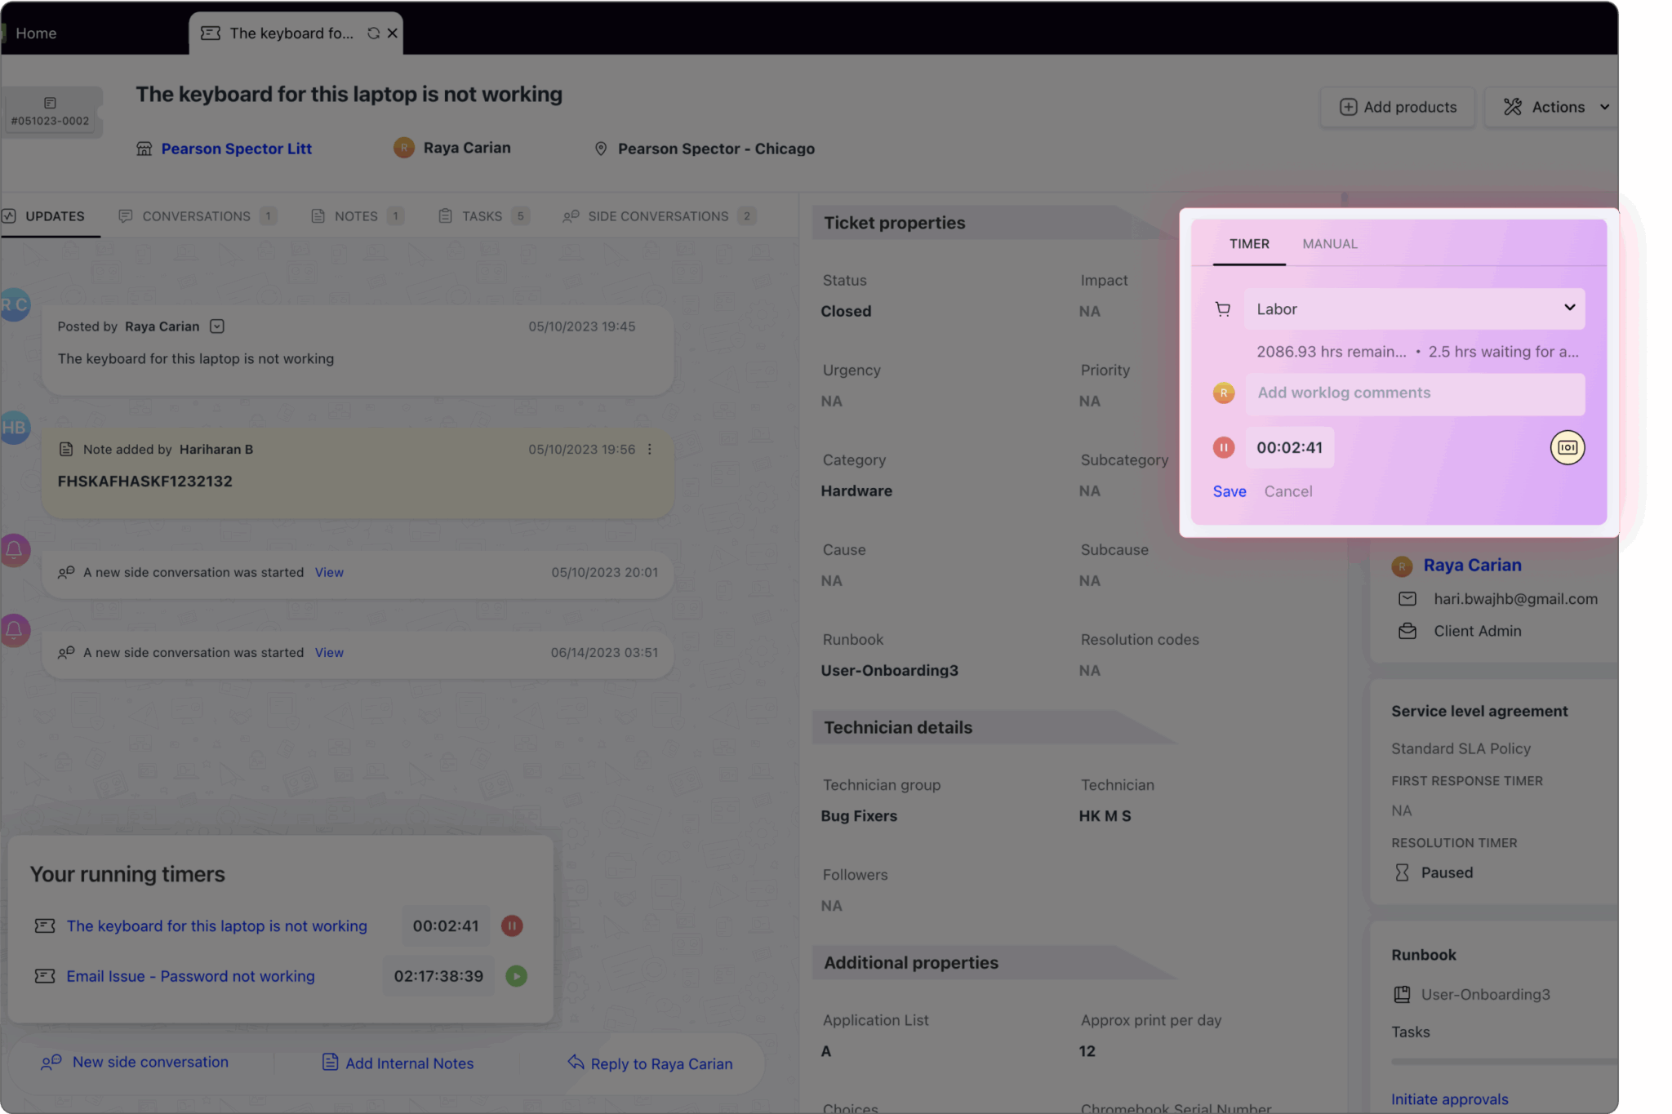Expand the dropdown beside Posted by Raya Carian
Image resolution: width=1672 pixels, height=1114 pixels.
216,326
